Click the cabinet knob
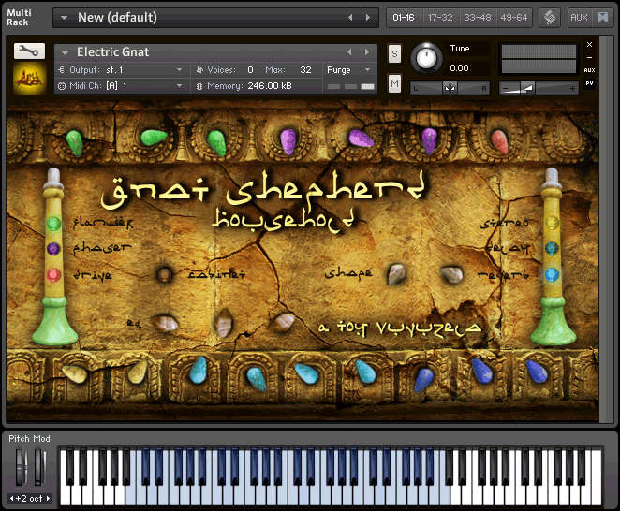620x511 pixels. point(165,275)
